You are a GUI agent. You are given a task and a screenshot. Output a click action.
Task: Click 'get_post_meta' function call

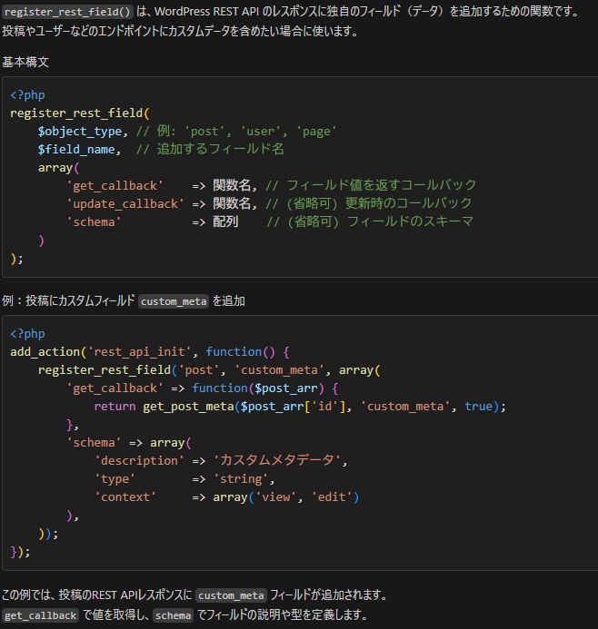[188, 407]
